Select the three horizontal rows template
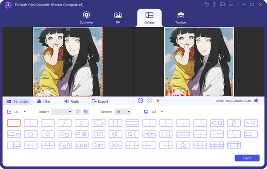Image resolution: width=267 pixels, height=169 pixels. (132, 123)
